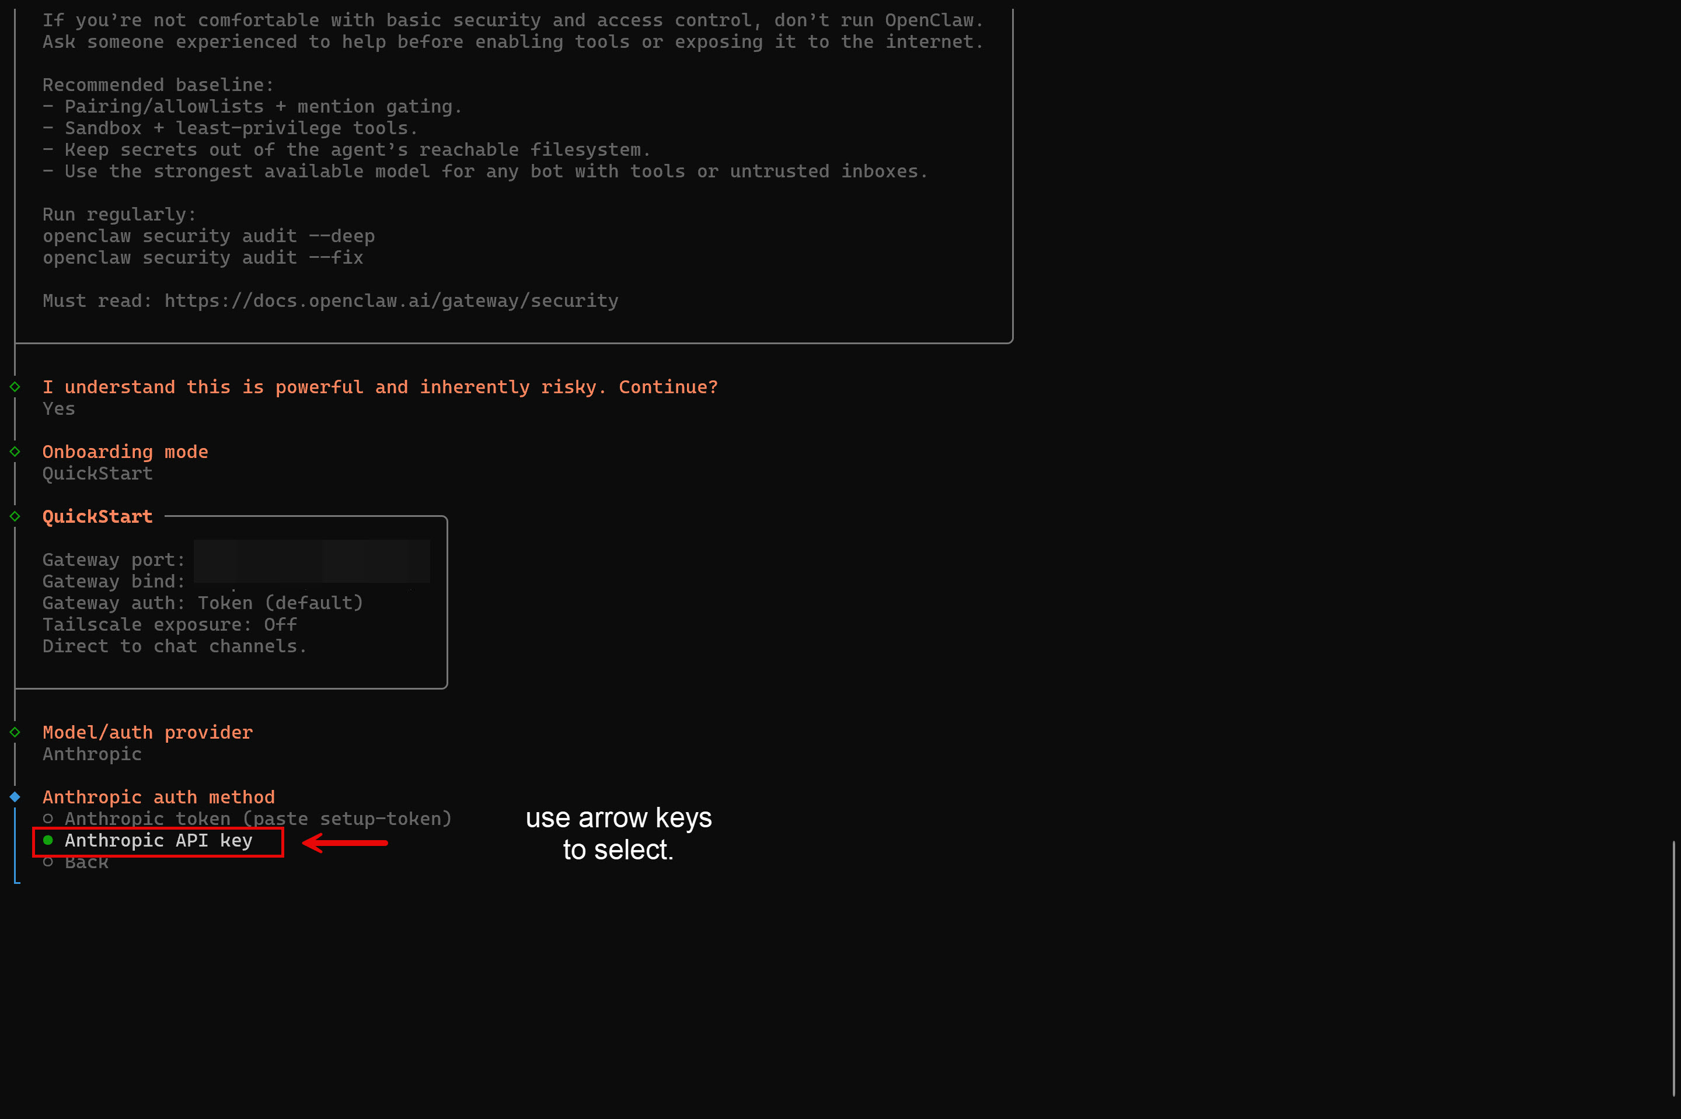The height and width of the screenshot is (1119, 1681).
Task: Click 'Use the strongest available model' line
Action: (486, 172)
